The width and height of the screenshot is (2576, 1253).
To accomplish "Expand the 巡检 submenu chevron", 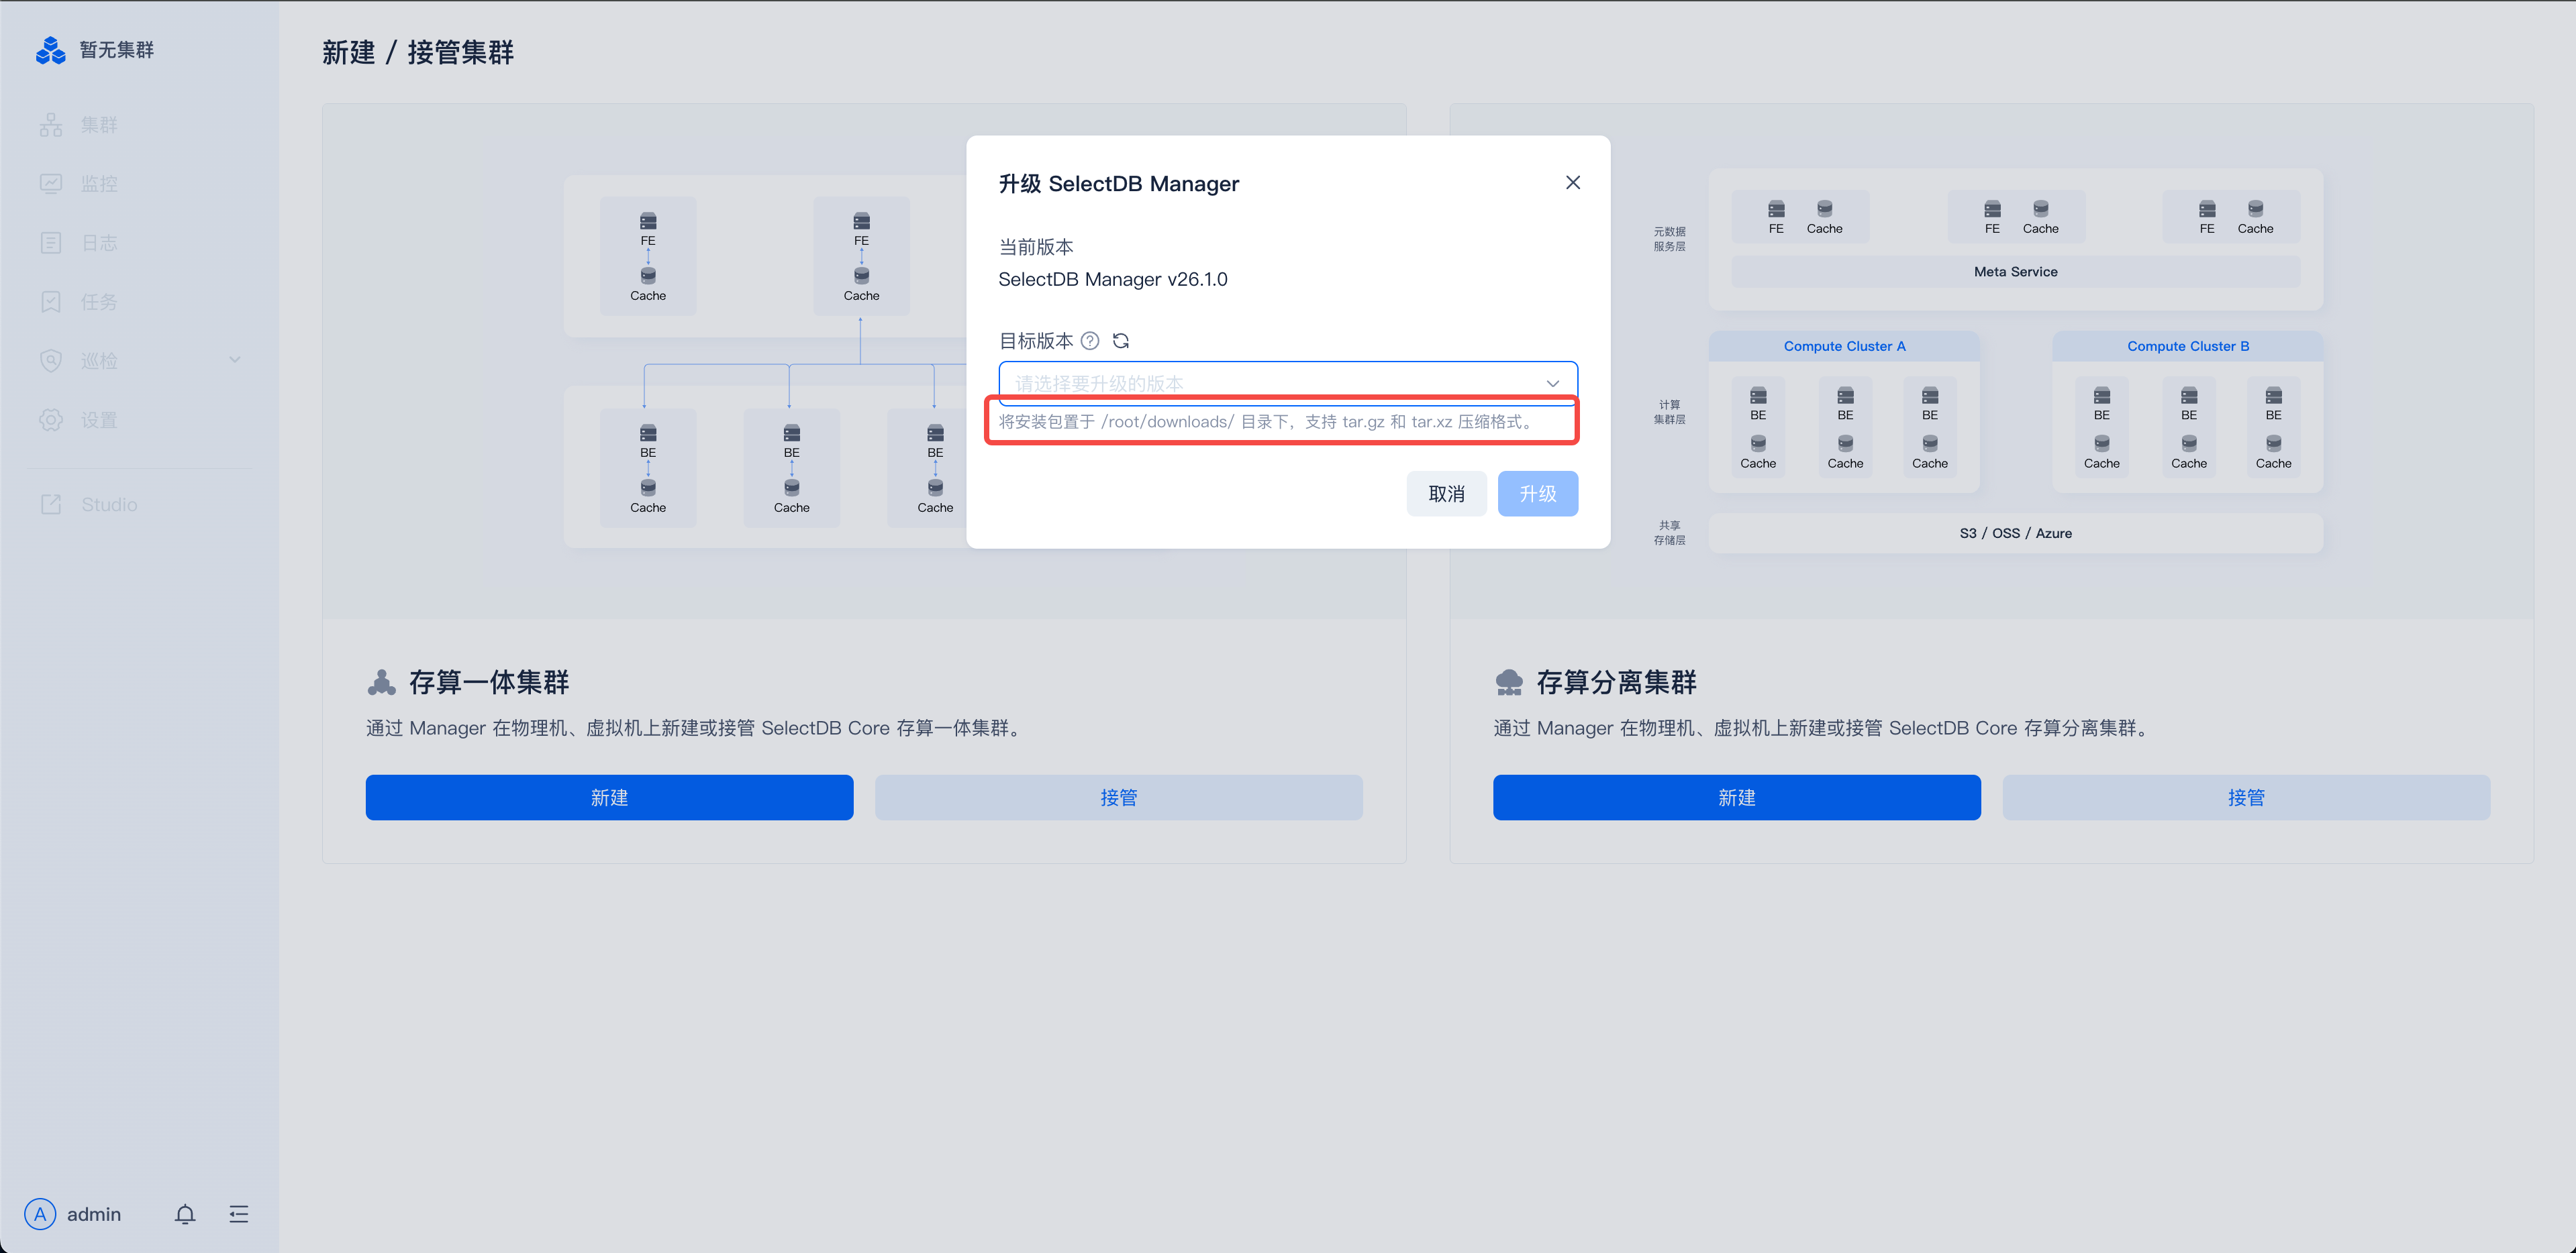I will (x=235, y=360).
